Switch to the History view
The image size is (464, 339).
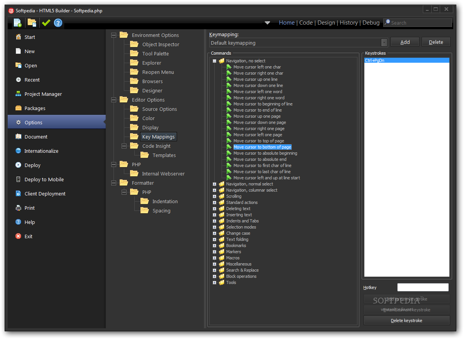click(349, 23)
